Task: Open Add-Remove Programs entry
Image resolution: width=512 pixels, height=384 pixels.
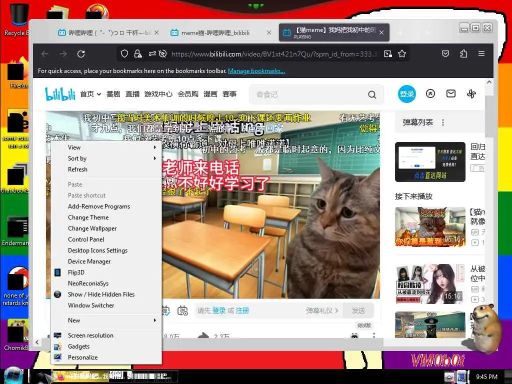Action: tap(106, 206)
